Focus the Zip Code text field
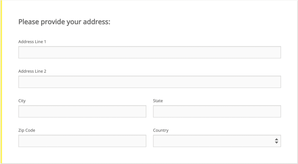Viewport: 298px width, 164px height. (82, 141)
